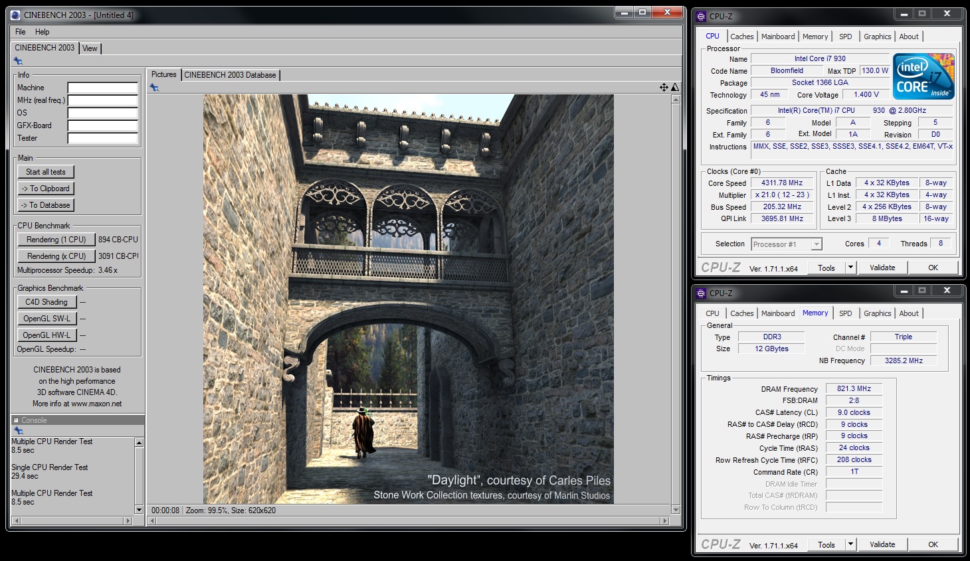Open Graphics tab in upper CPU-Z window

(878, 37)
